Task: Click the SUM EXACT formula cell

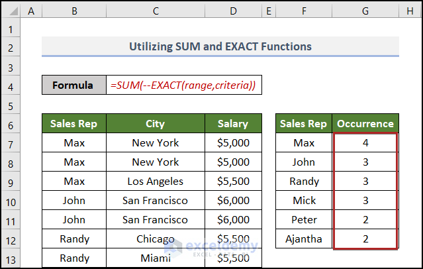Action: pyautogui.click(x=183, y=85)
